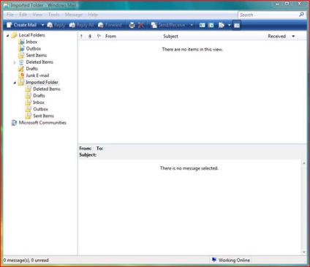310x267 pixels.
Task: Open the Send/Receive dropdown arrow
Action: pos(192,25)
